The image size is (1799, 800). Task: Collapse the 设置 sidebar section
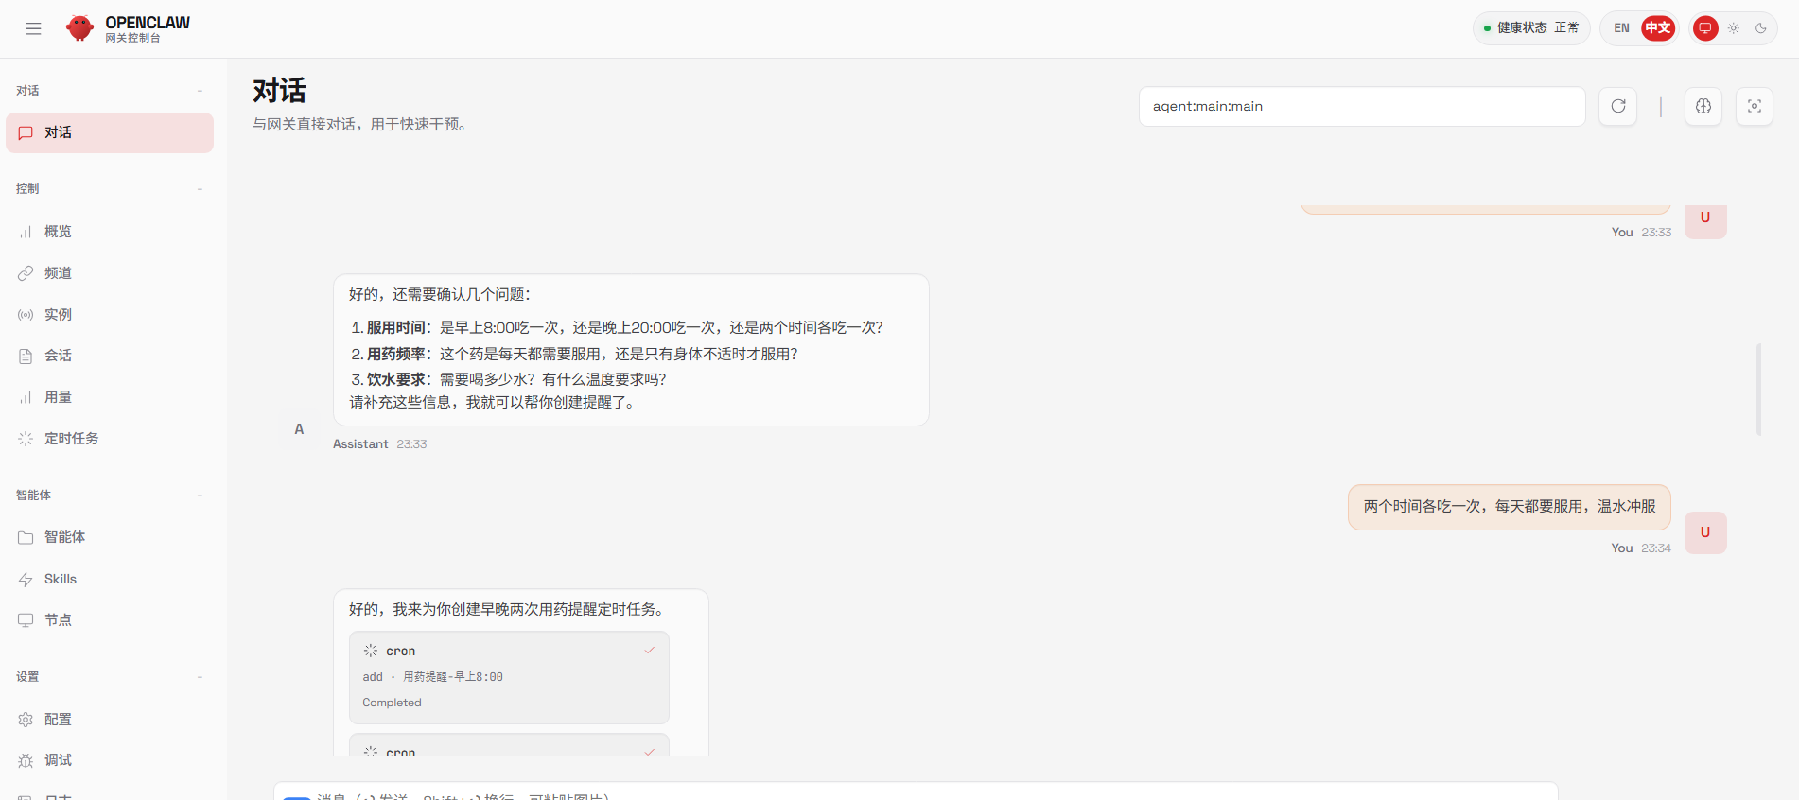pos(200,677)
